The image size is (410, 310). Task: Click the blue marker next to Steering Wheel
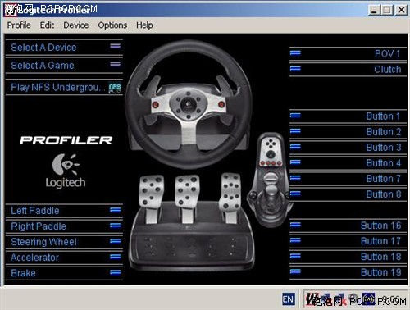[115, 241]
